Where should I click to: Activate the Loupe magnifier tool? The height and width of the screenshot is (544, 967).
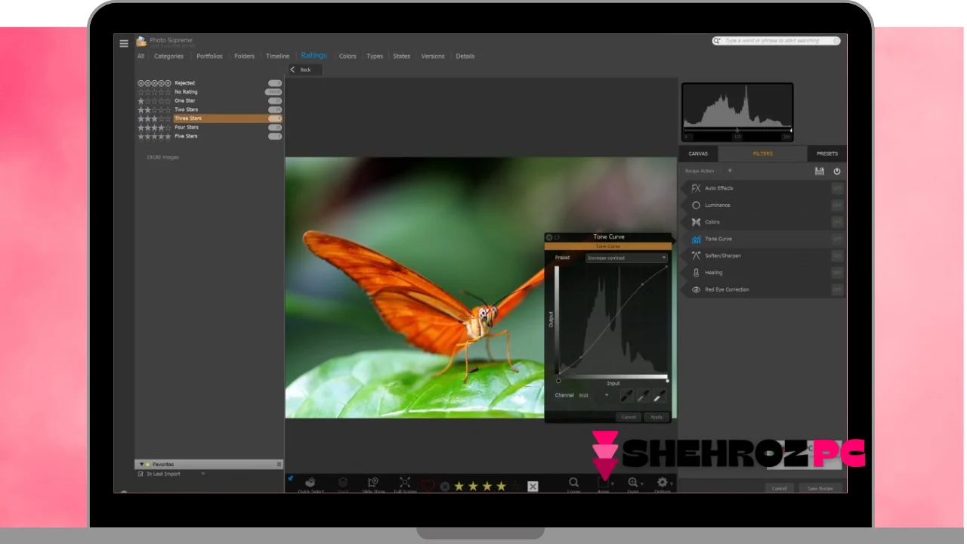point(573,484)
